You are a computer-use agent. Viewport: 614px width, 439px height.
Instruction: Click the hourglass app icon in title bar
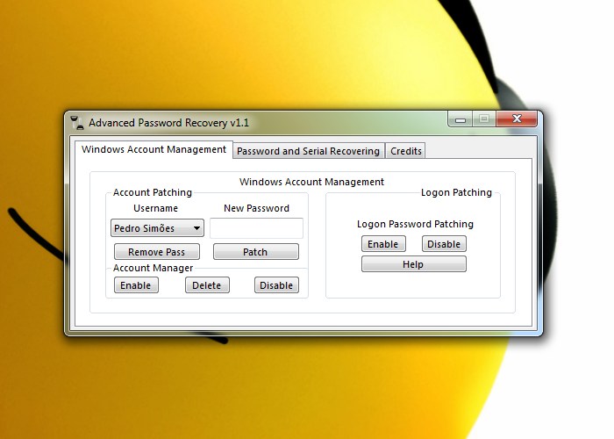77,123
